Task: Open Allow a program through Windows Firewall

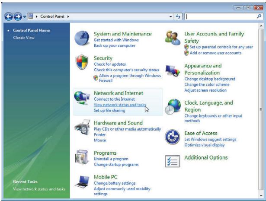Action: (x=130, y=78)
